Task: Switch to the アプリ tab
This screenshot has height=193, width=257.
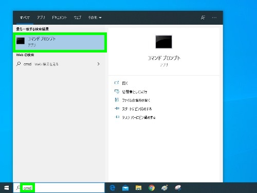Action: click(41, 17)
